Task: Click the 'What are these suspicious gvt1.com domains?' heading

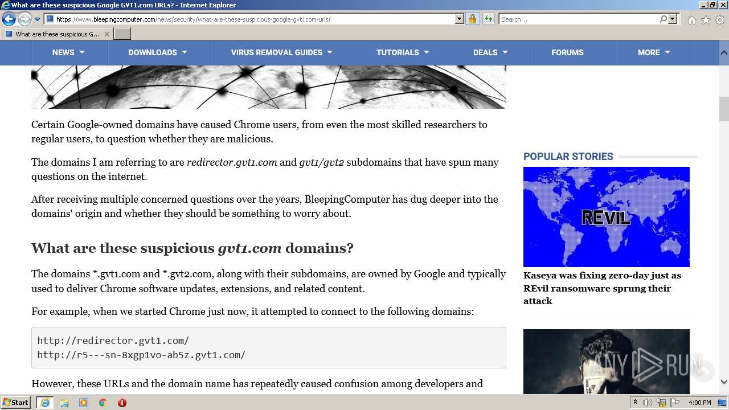Action: [193, 248]
